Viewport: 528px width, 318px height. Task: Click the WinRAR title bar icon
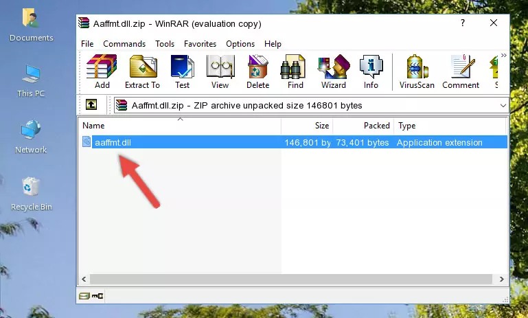84,23
